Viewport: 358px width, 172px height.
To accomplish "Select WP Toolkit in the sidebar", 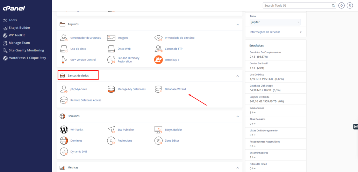I will click(x=14, y=35).
